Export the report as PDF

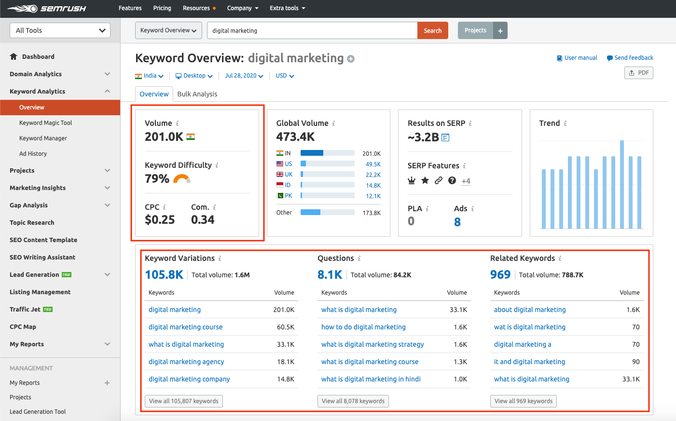click(x=638, y=72)
